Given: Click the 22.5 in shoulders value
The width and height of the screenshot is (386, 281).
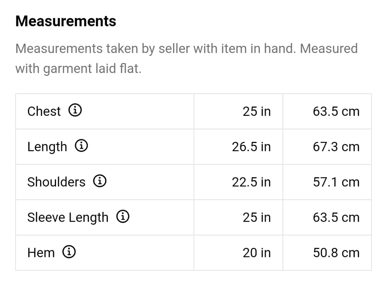Looking at the screenshot, I should (x=251, y=182).
